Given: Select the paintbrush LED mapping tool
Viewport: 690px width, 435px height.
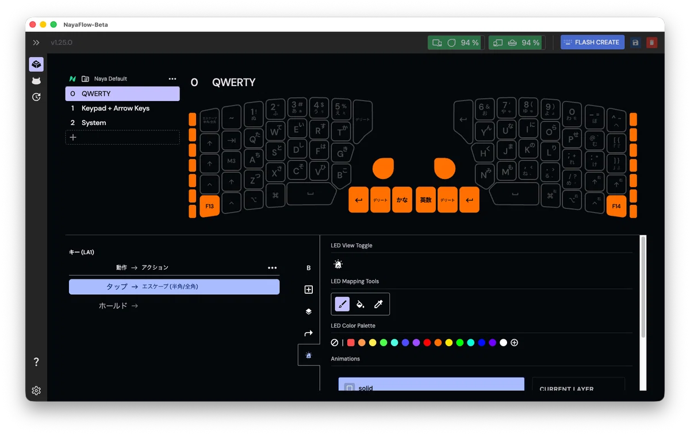Looking at the screenshot, I should point(342,304).
